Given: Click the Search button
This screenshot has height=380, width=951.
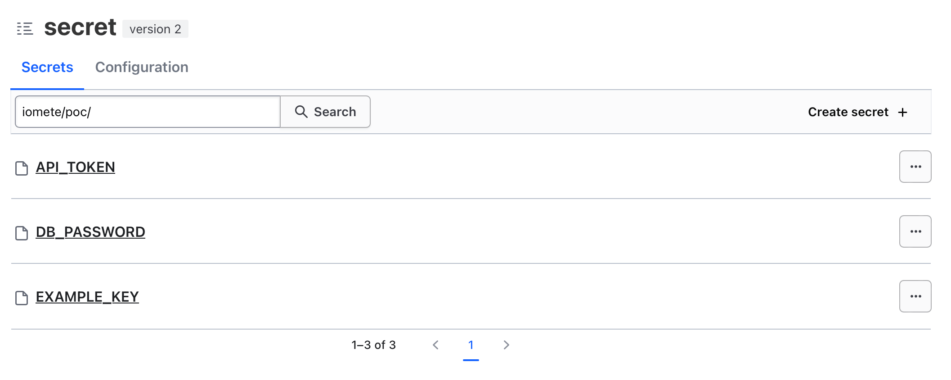Looking at the screenshot, I should coord(325,112).
